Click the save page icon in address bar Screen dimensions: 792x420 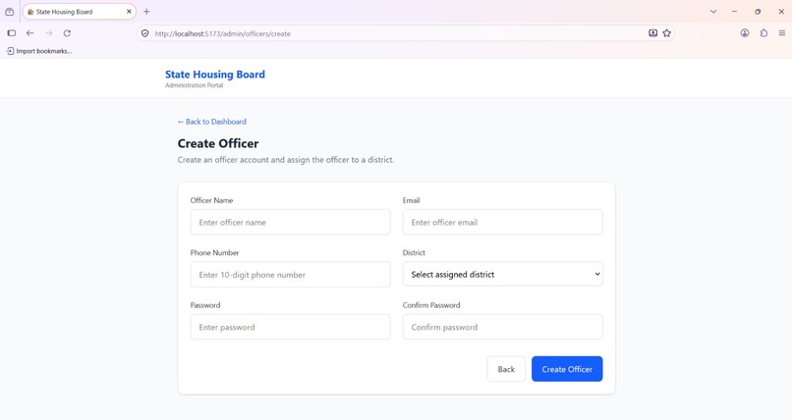[653, 33]
